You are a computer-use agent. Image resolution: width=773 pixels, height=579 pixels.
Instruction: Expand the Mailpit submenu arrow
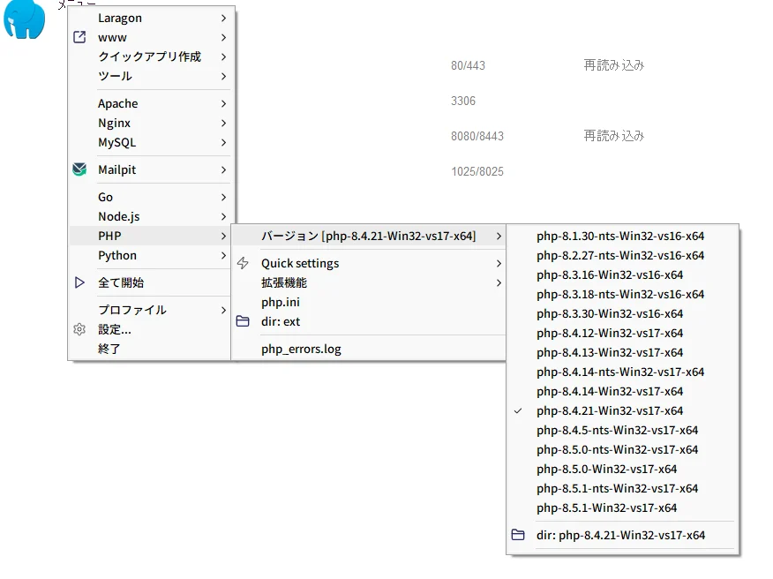click(x=224, y=169)
